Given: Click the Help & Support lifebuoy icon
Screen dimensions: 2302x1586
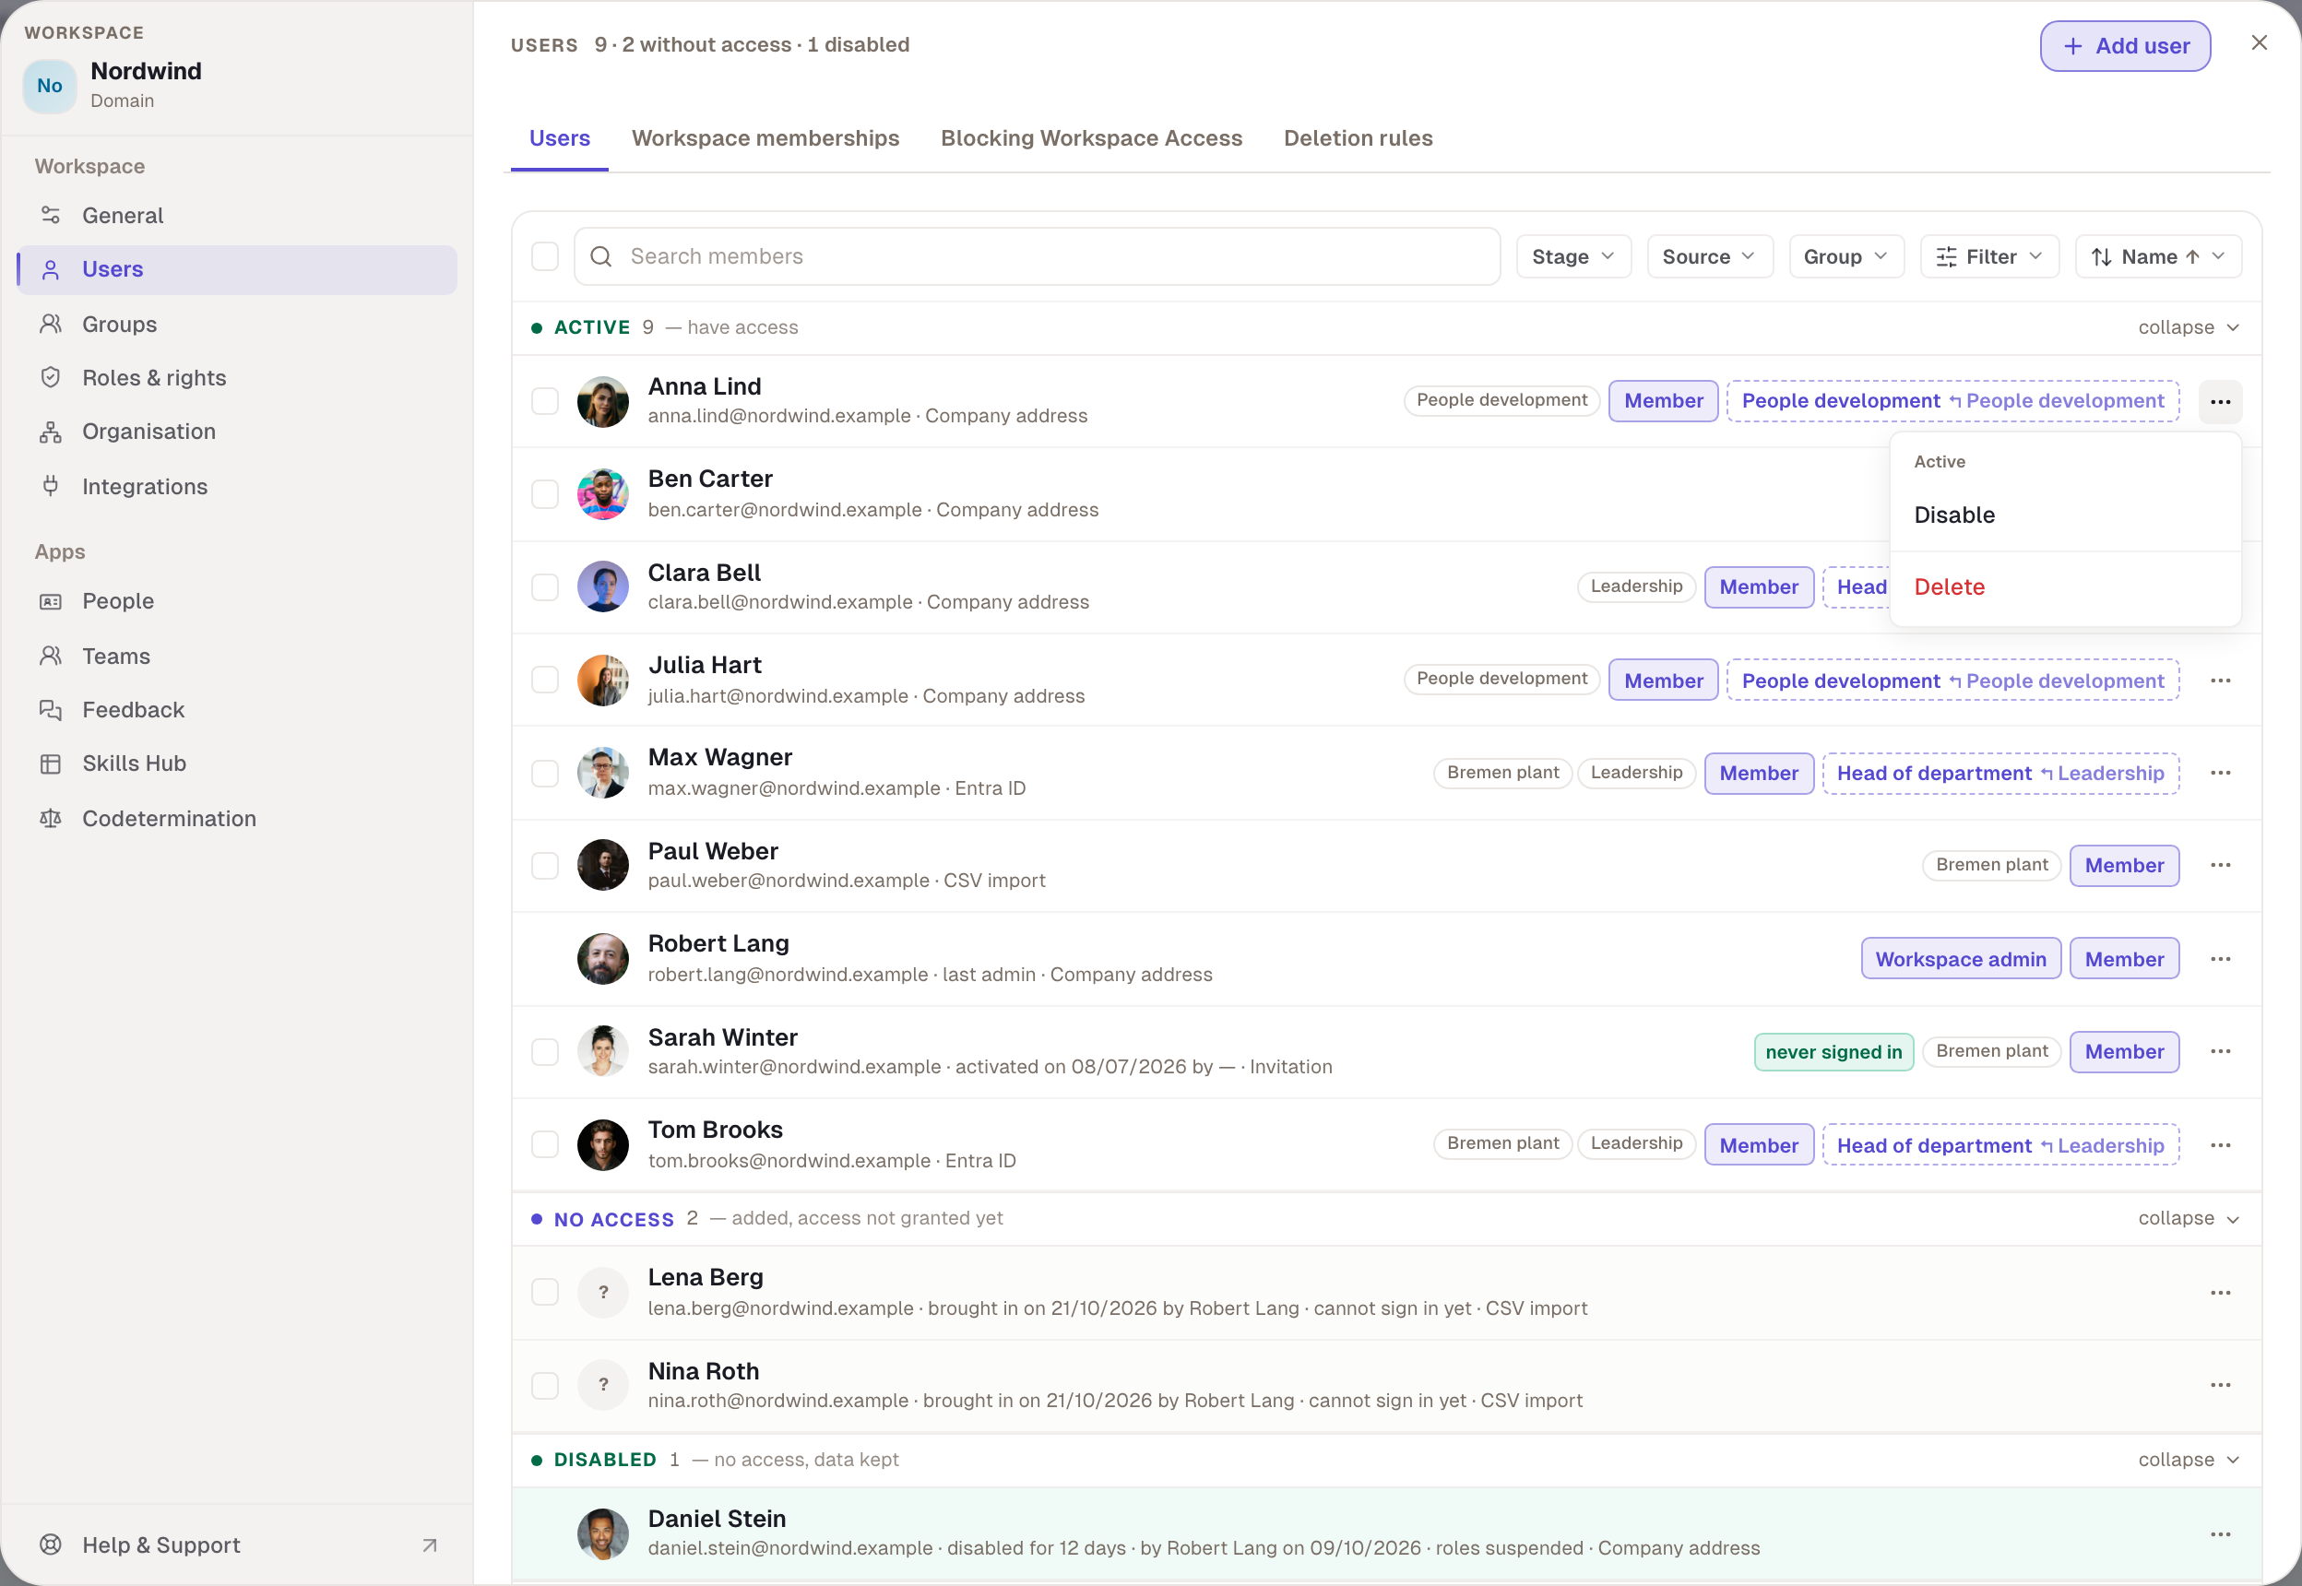Looking at the screenshot, I should tap(51, 1545).
